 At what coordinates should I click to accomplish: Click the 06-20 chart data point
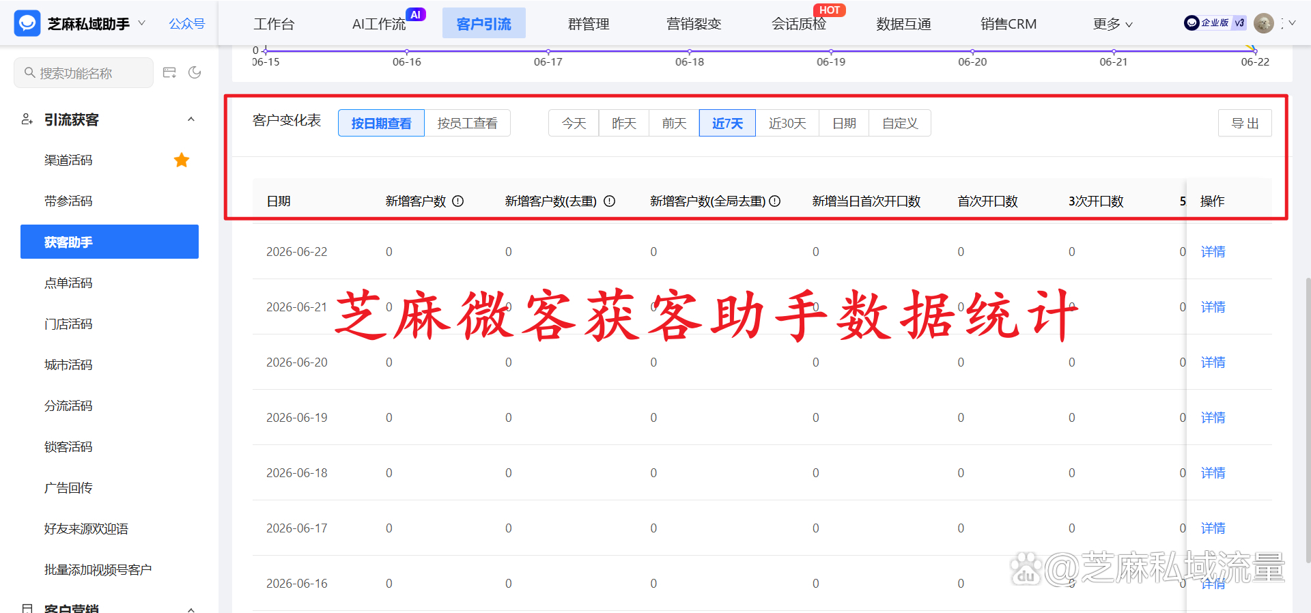click(x=972, y=51)
